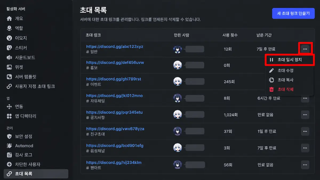The image size is (320, 180).
Task: Open the three-dot menu for 팬아트 invite
Action: tap(305, 165)
